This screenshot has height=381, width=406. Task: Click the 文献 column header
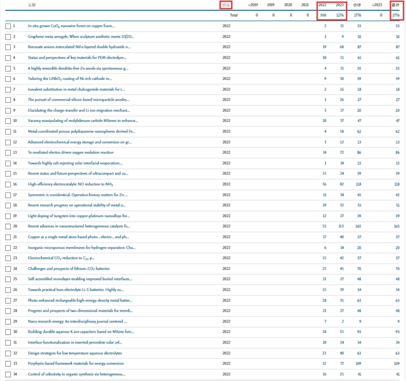point(32,4)
